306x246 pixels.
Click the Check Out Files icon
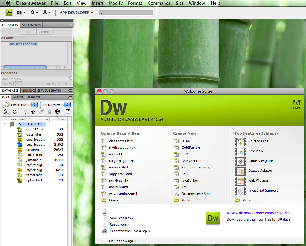41,112
